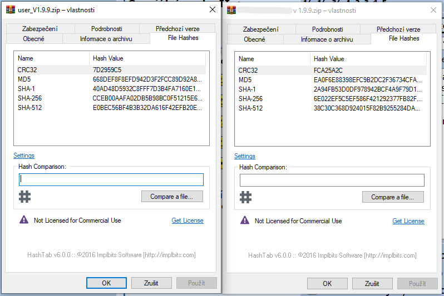The image size is (444, 296).
Task: Open Settings link in left dialog
Action: 24,155
